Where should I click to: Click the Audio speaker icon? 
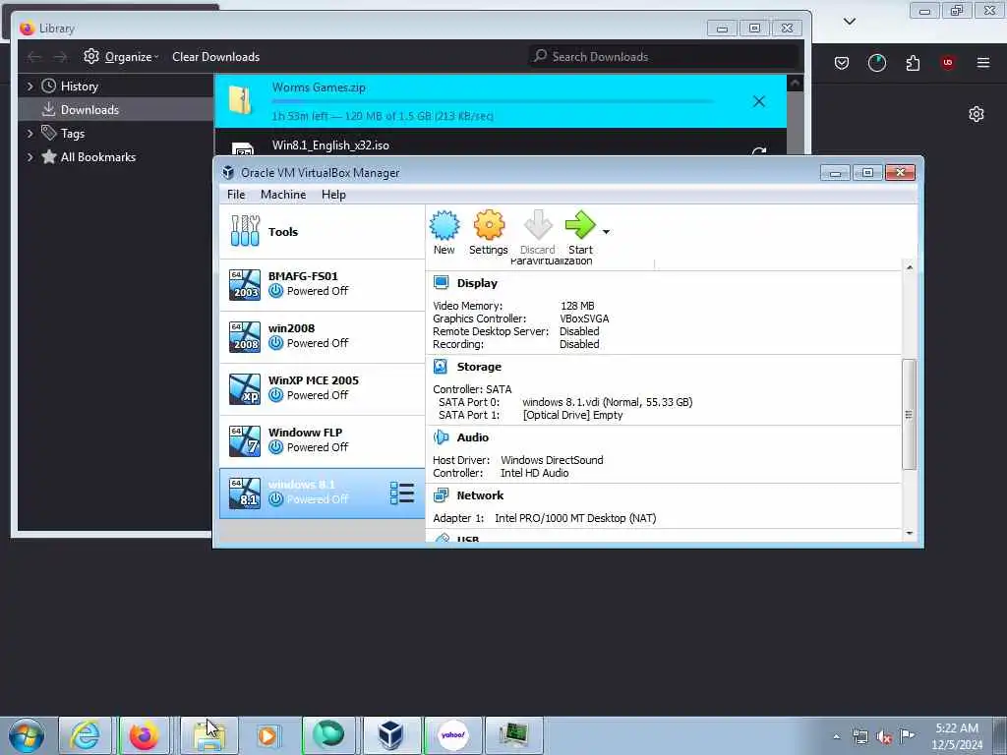tap(442, 437)
